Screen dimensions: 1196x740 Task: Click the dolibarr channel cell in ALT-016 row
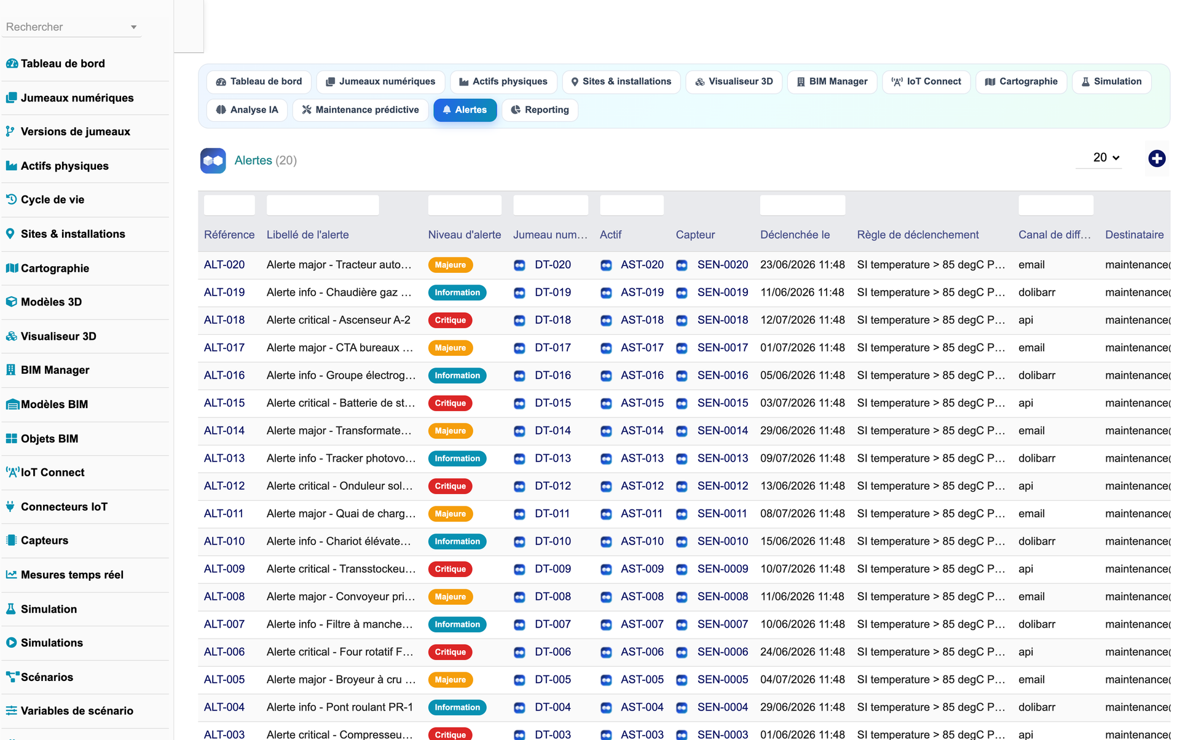click(x=1037, y=376)
